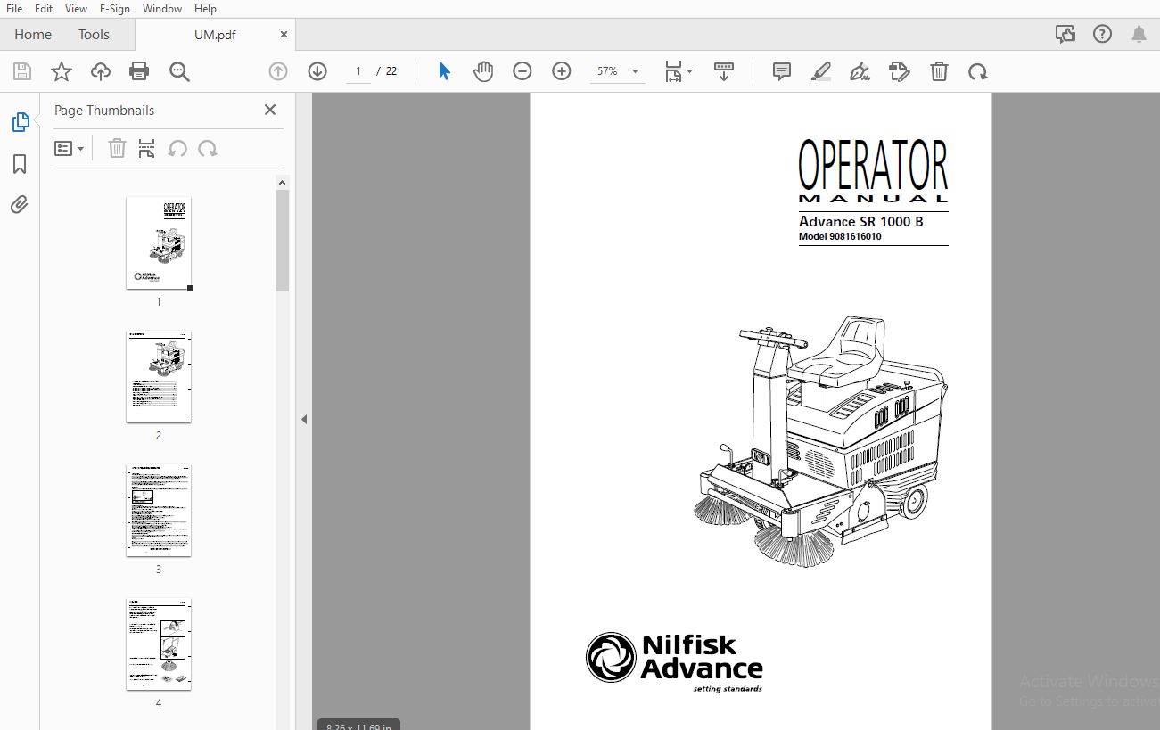Select page 1 thumbnail
Viewport: 1160px width, 730px height.
click(159, 243)
